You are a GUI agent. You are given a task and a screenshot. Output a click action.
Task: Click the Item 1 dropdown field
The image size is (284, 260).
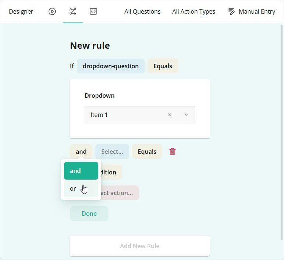click(x=125, y=115)
